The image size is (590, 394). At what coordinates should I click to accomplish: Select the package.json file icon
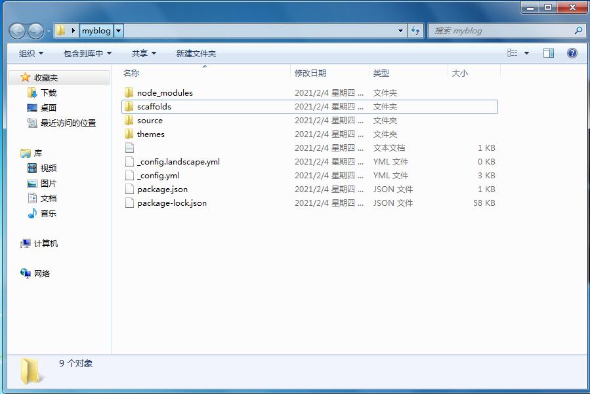pos(129,189)
